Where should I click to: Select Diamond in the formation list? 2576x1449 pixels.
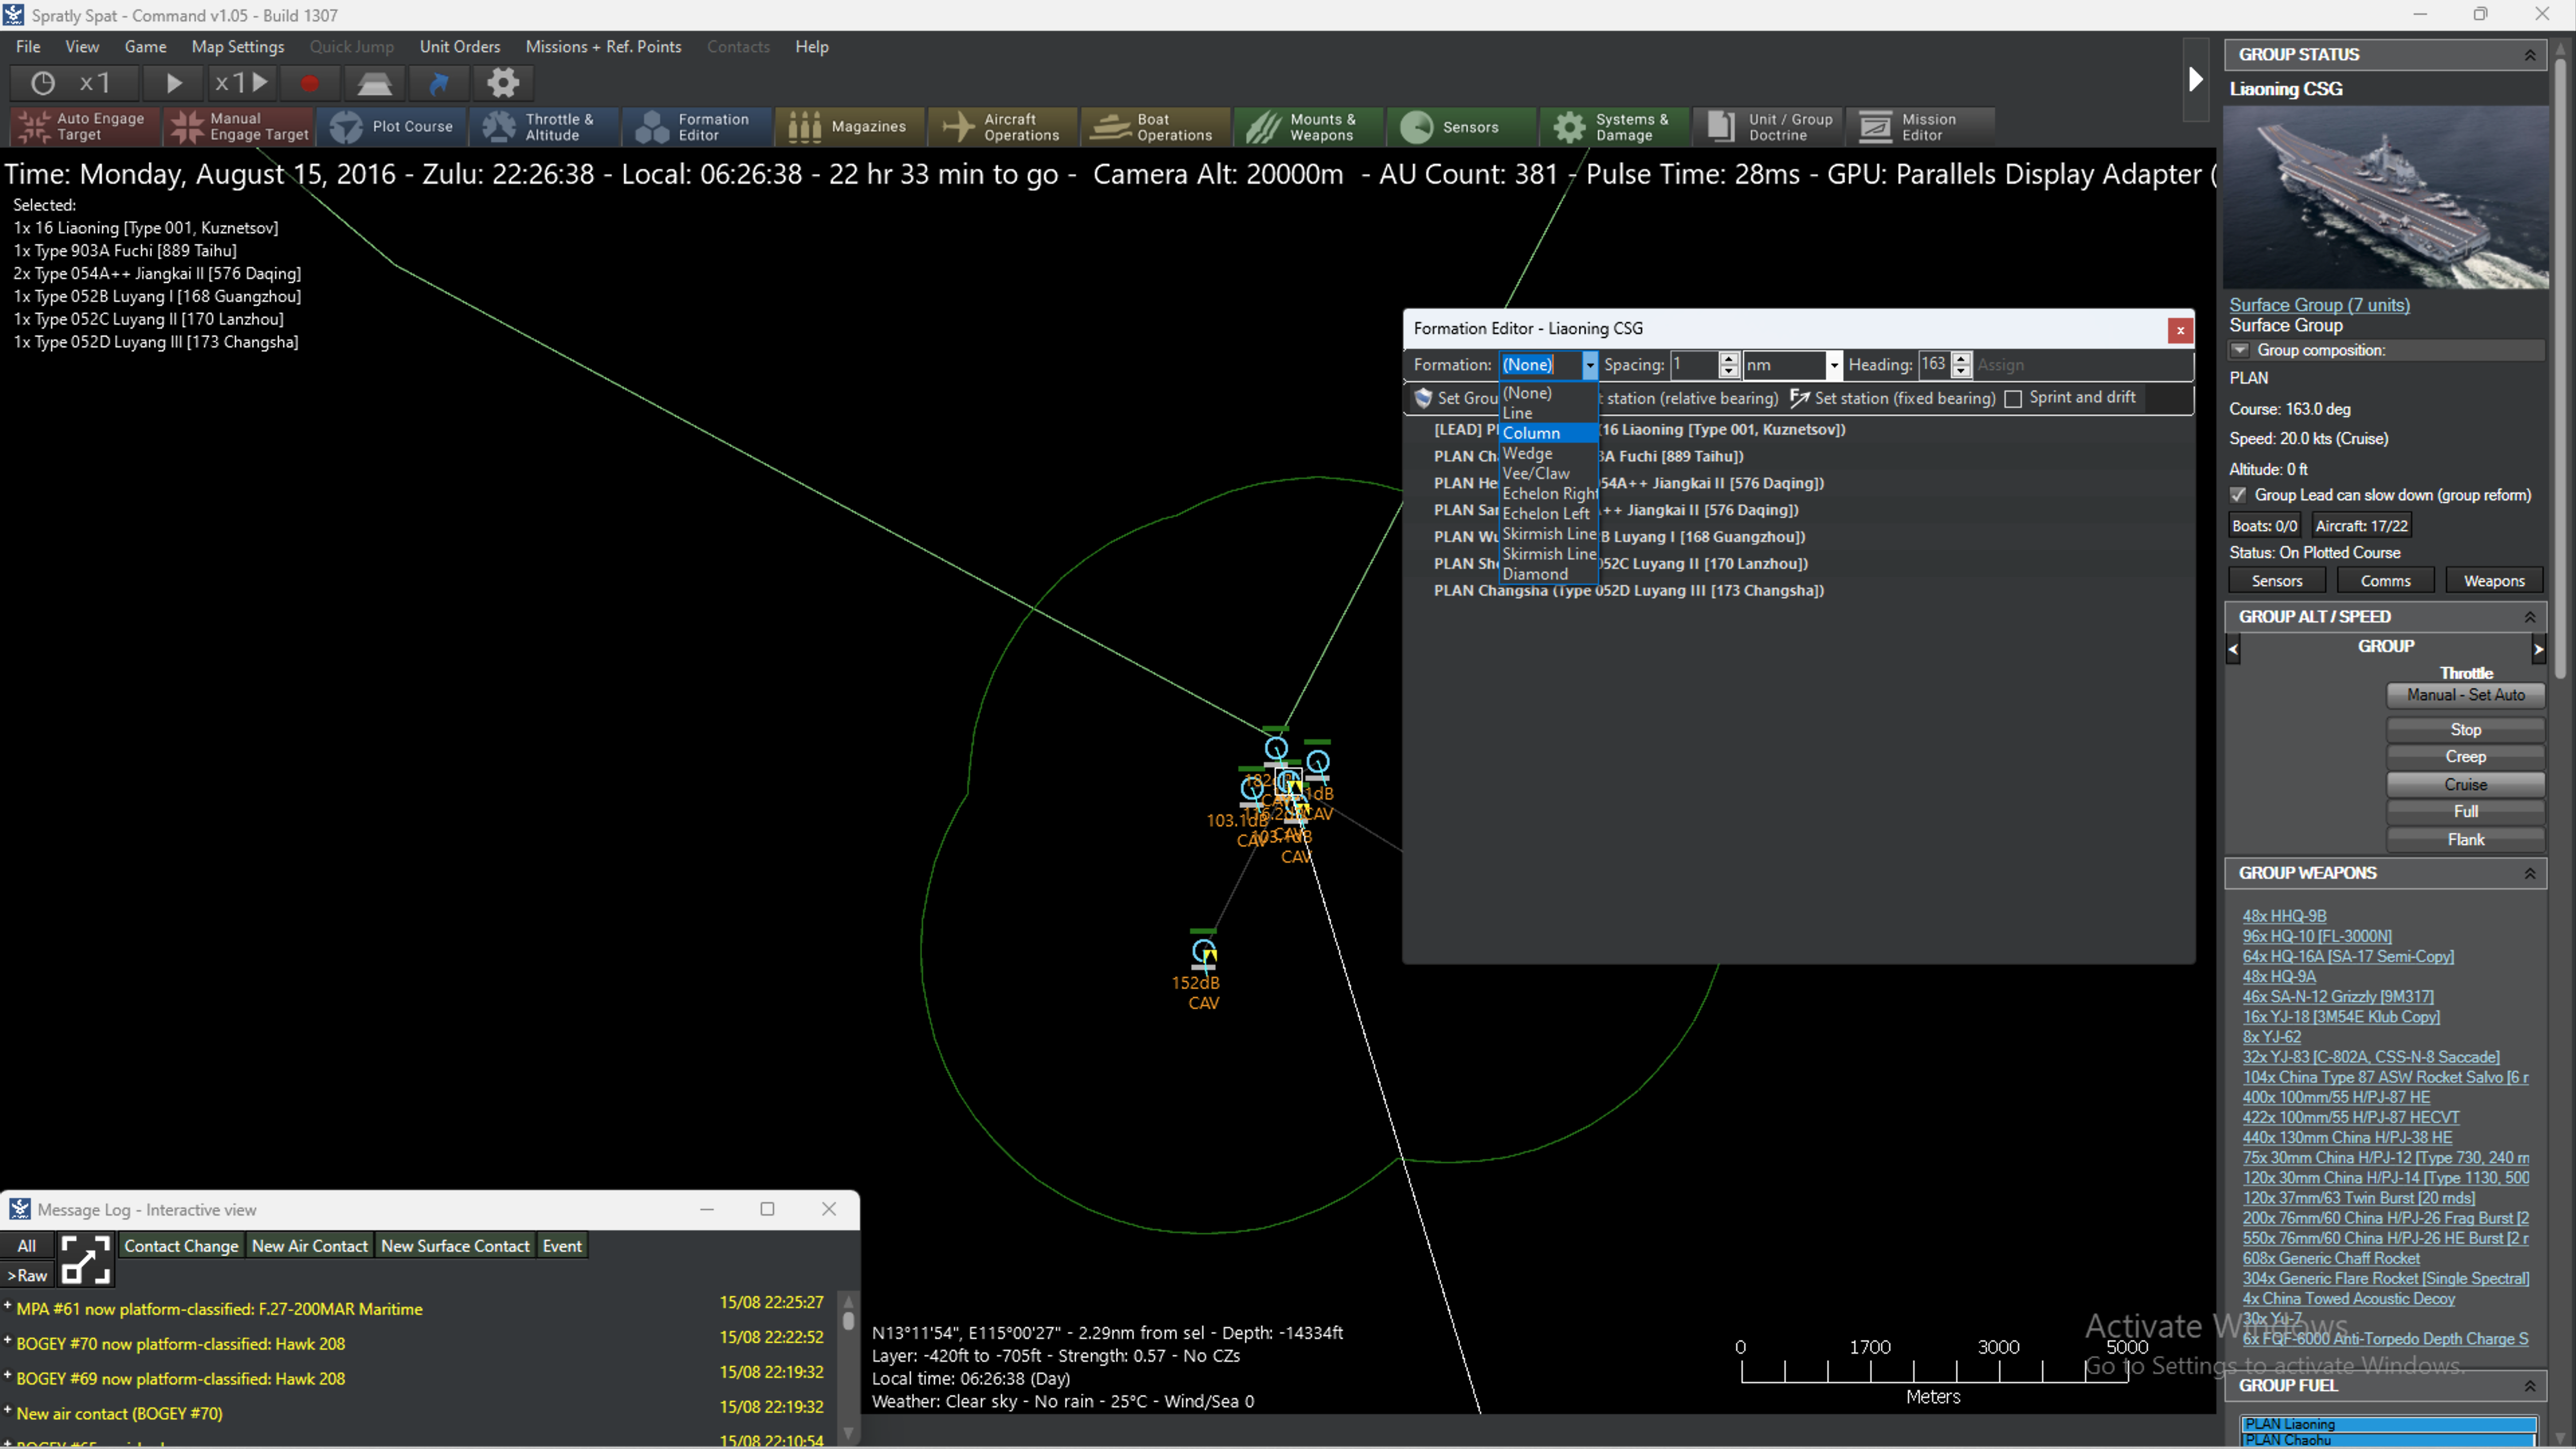coord(1548,574)
